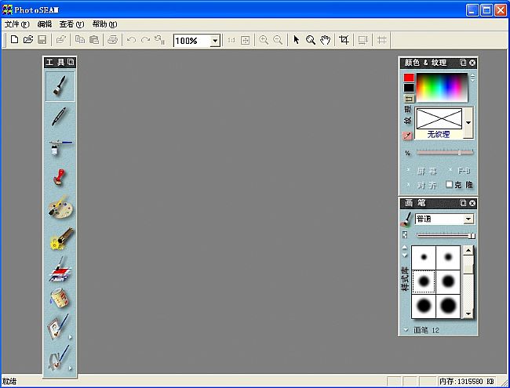Click the grid icon in toolbar

[x=382, y=40]
